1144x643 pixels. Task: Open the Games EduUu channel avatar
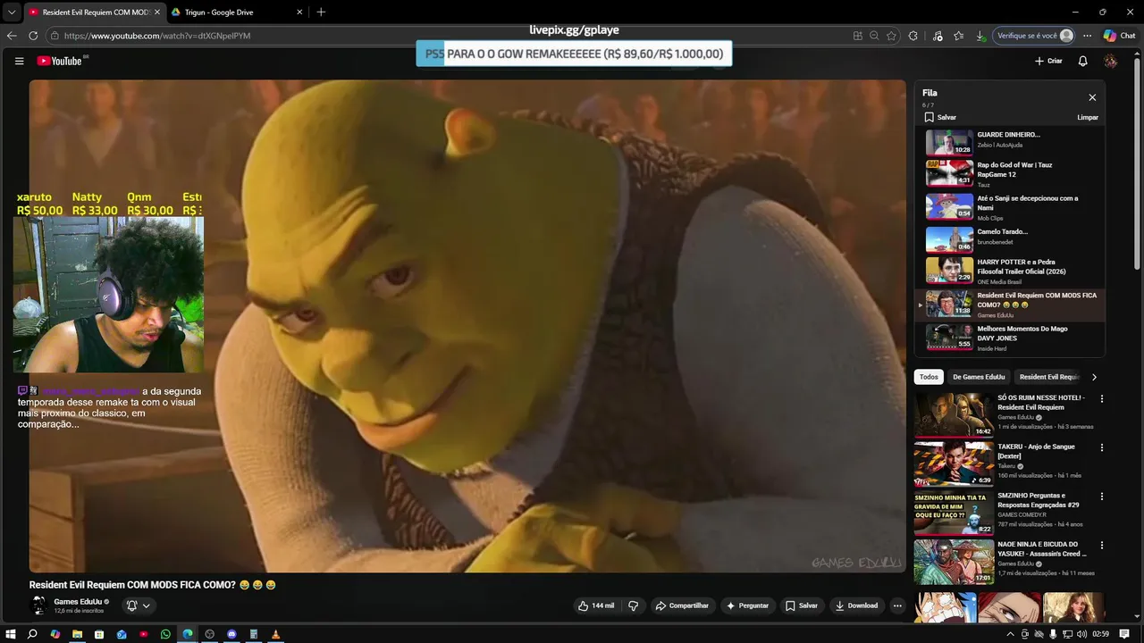[38, 605]
